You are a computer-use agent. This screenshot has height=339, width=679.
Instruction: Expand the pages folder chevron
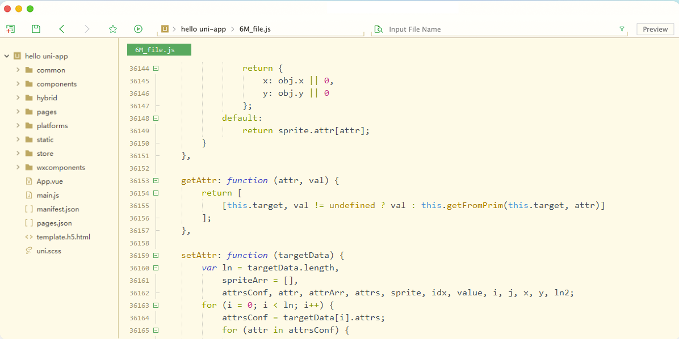tap(18, 112)
